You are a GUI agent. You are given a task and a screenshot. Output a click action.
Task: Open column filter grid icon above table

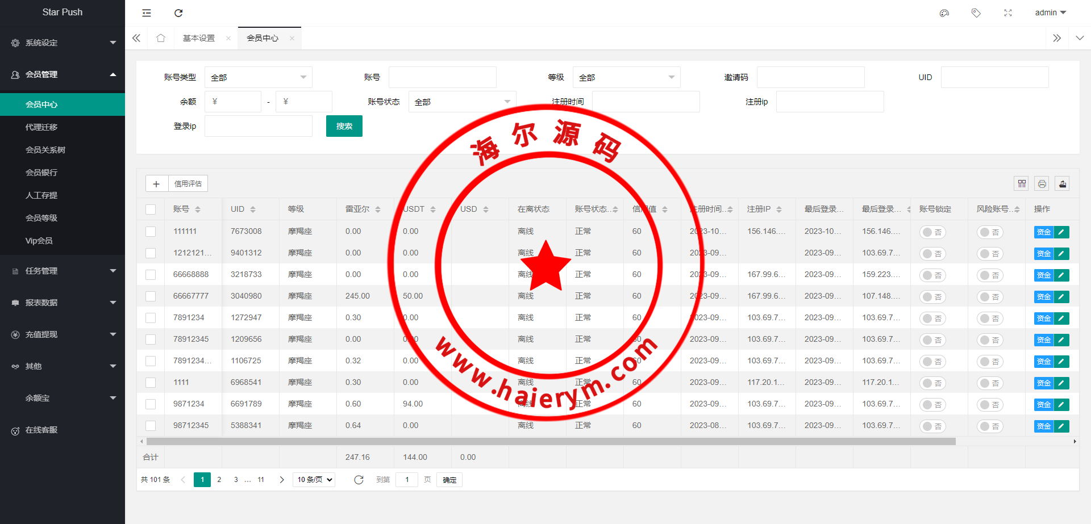(1022, 183)
